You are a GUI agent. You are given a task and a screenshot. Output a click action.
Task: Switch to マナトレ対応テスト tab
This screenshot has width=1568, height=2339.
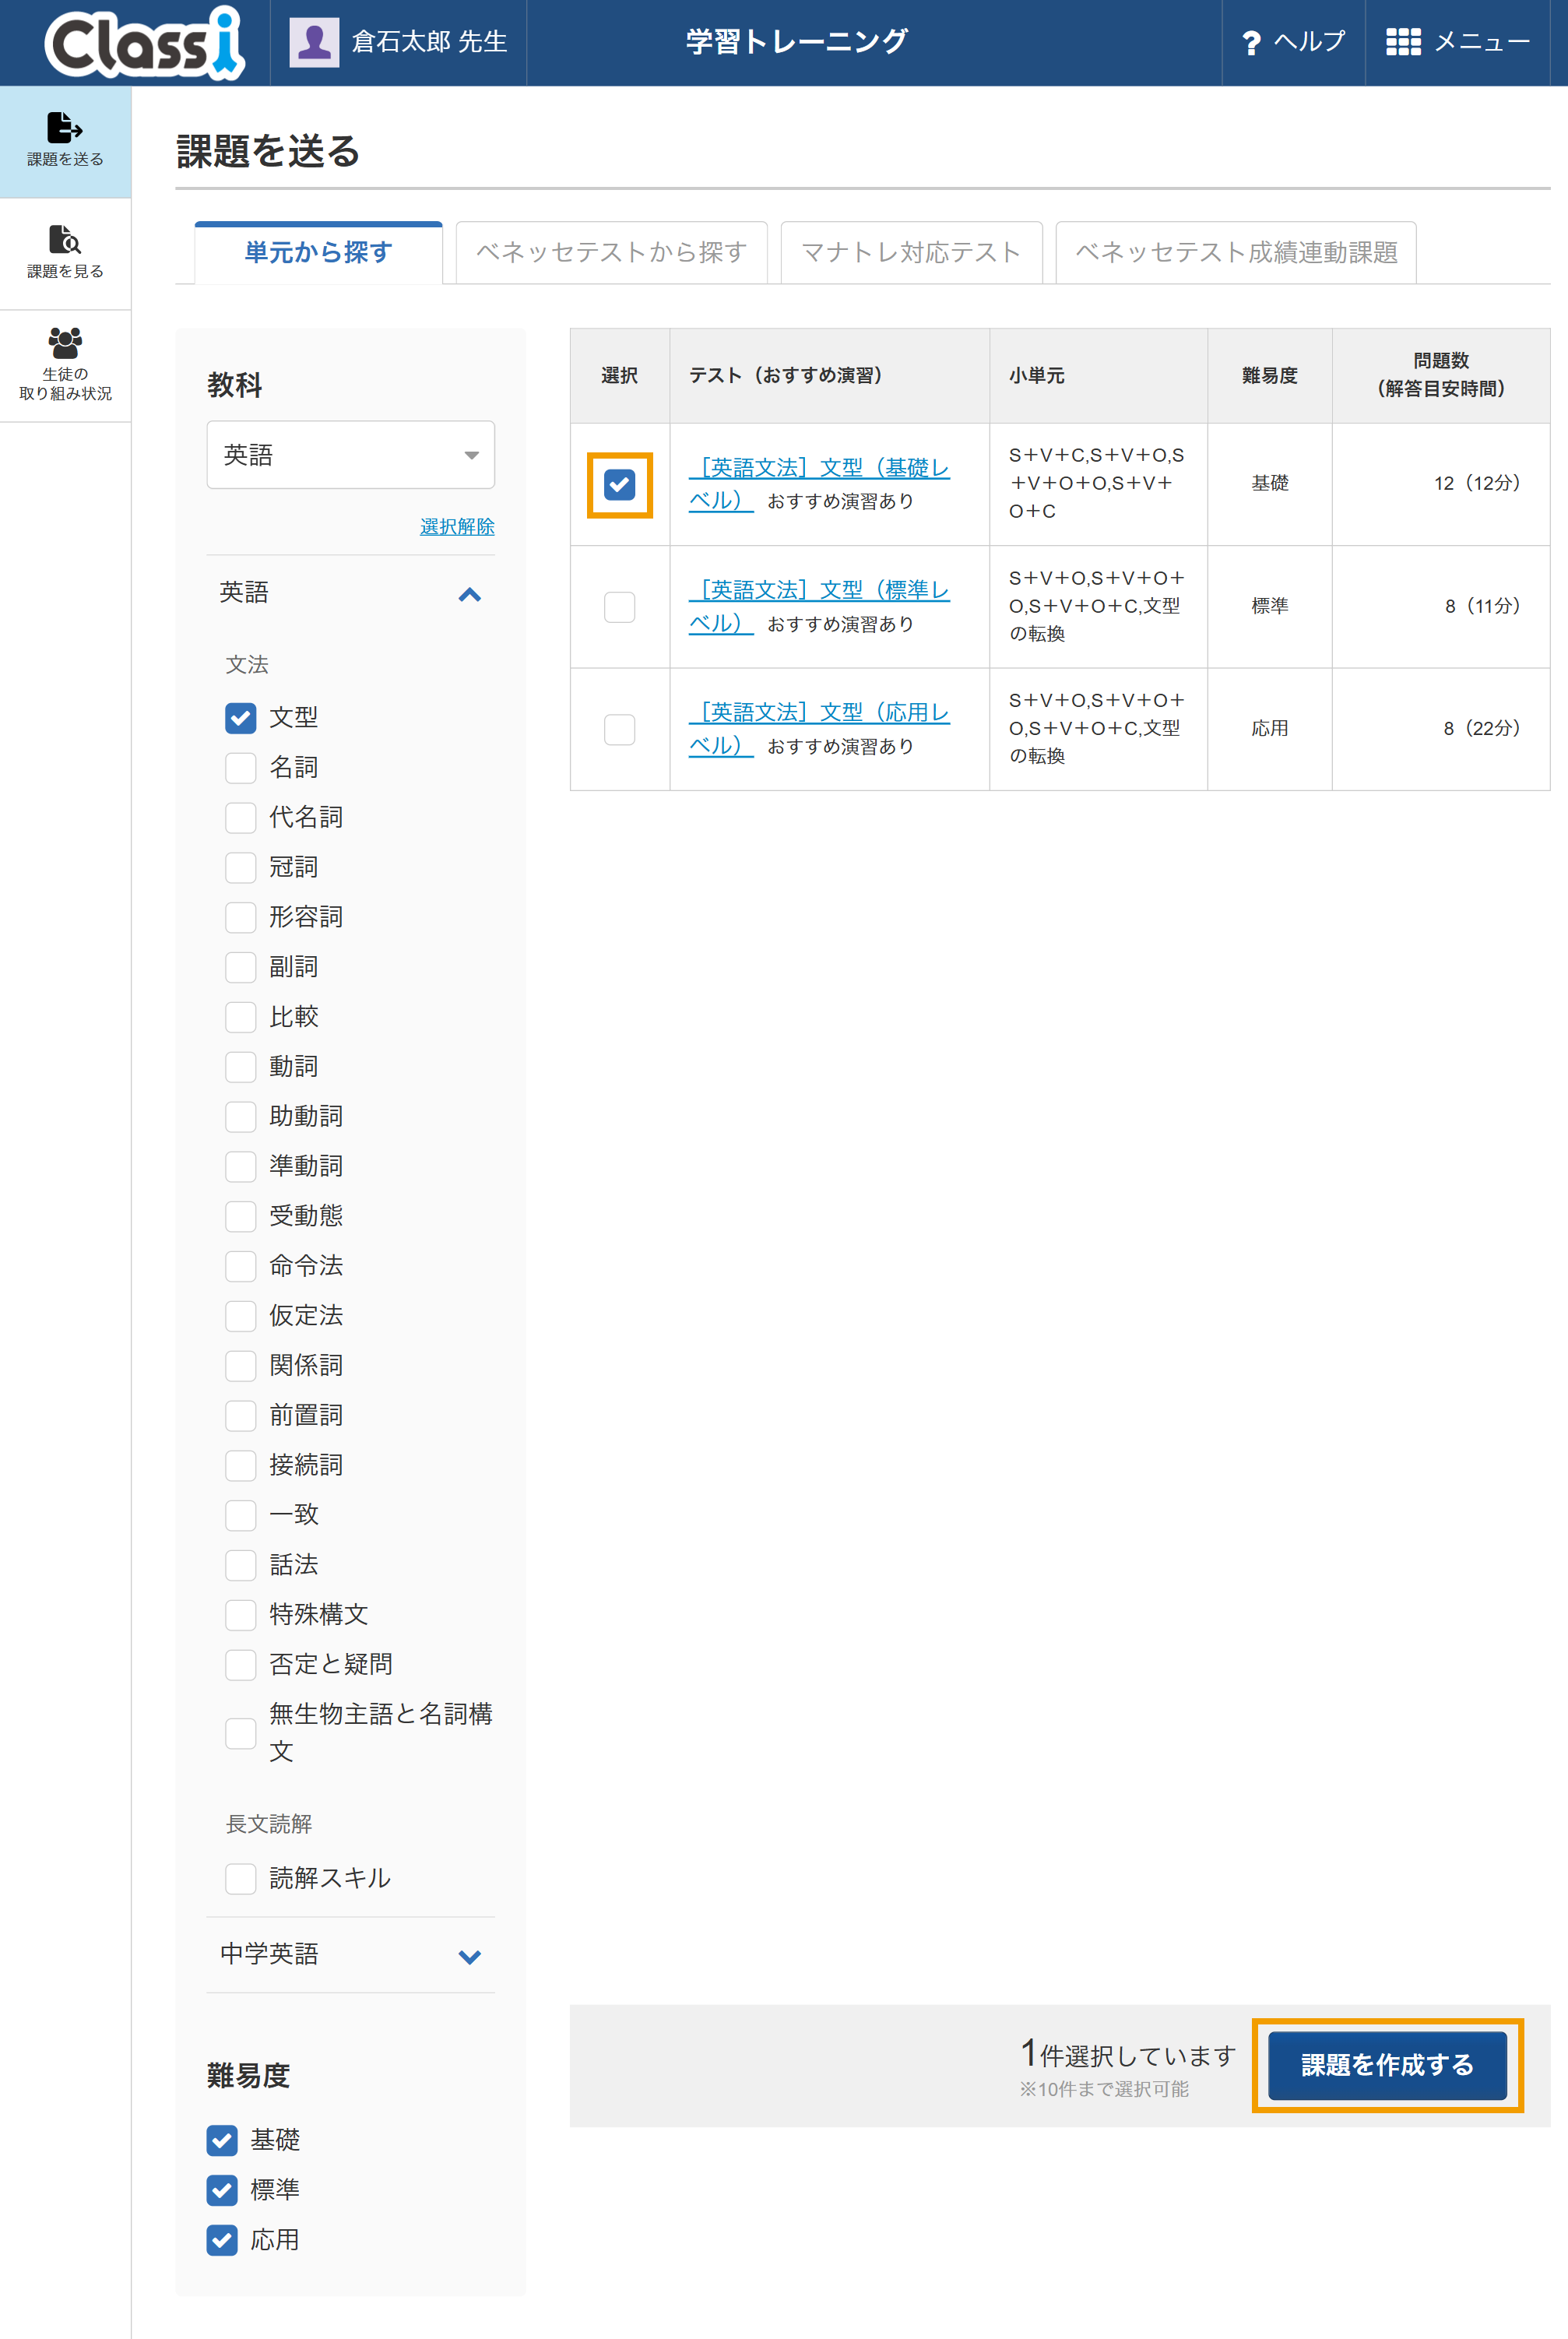pyautogui.click(x=911, y=252)
